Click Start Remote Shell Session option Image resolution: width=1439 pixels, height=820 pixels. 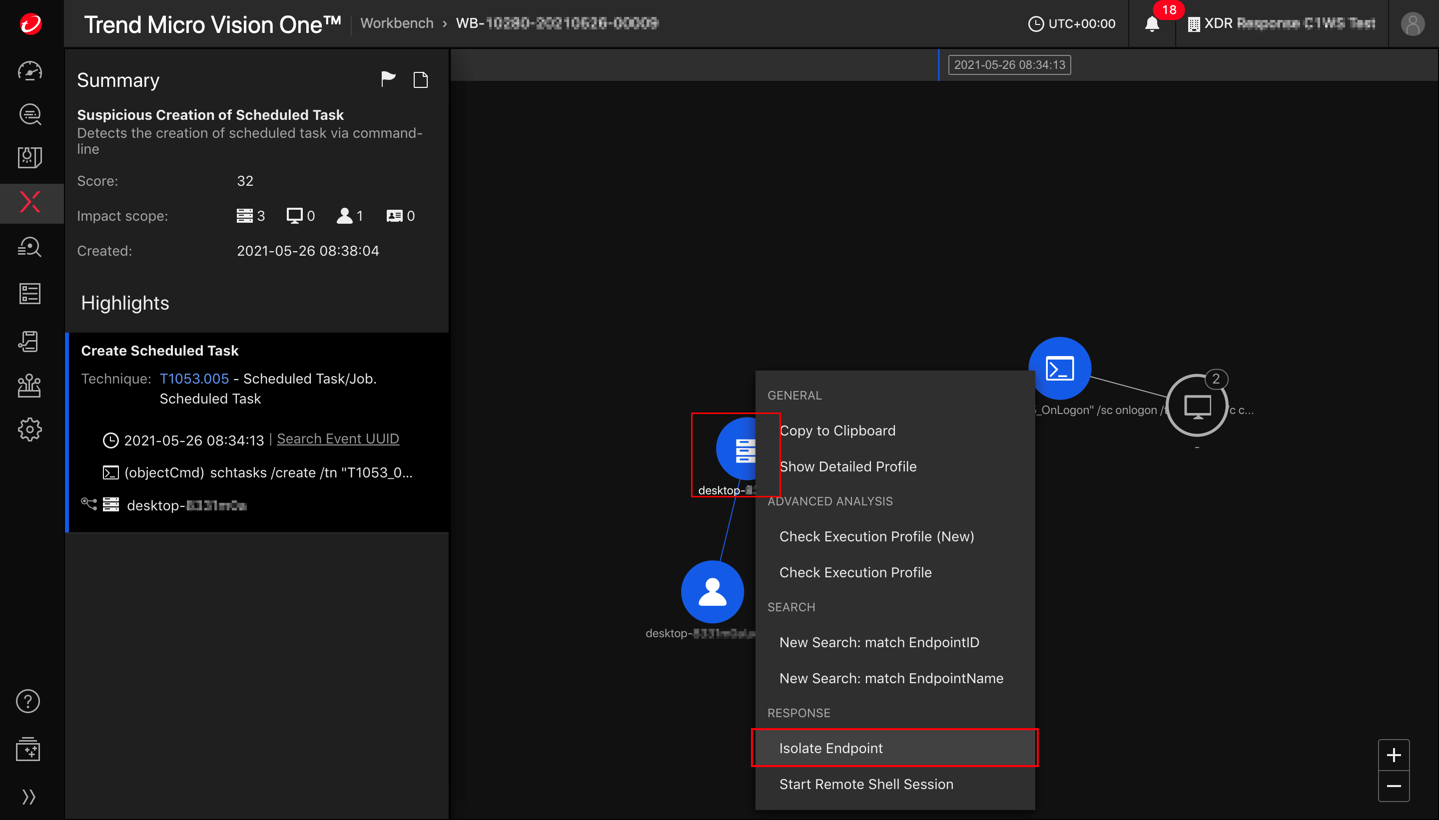click(866, 784)
